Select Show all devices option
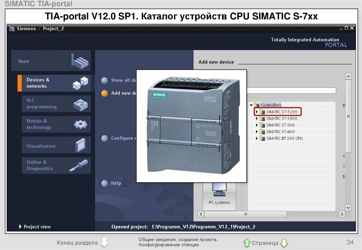This screenshot has width=362, height=250. [x=119, y=80]
